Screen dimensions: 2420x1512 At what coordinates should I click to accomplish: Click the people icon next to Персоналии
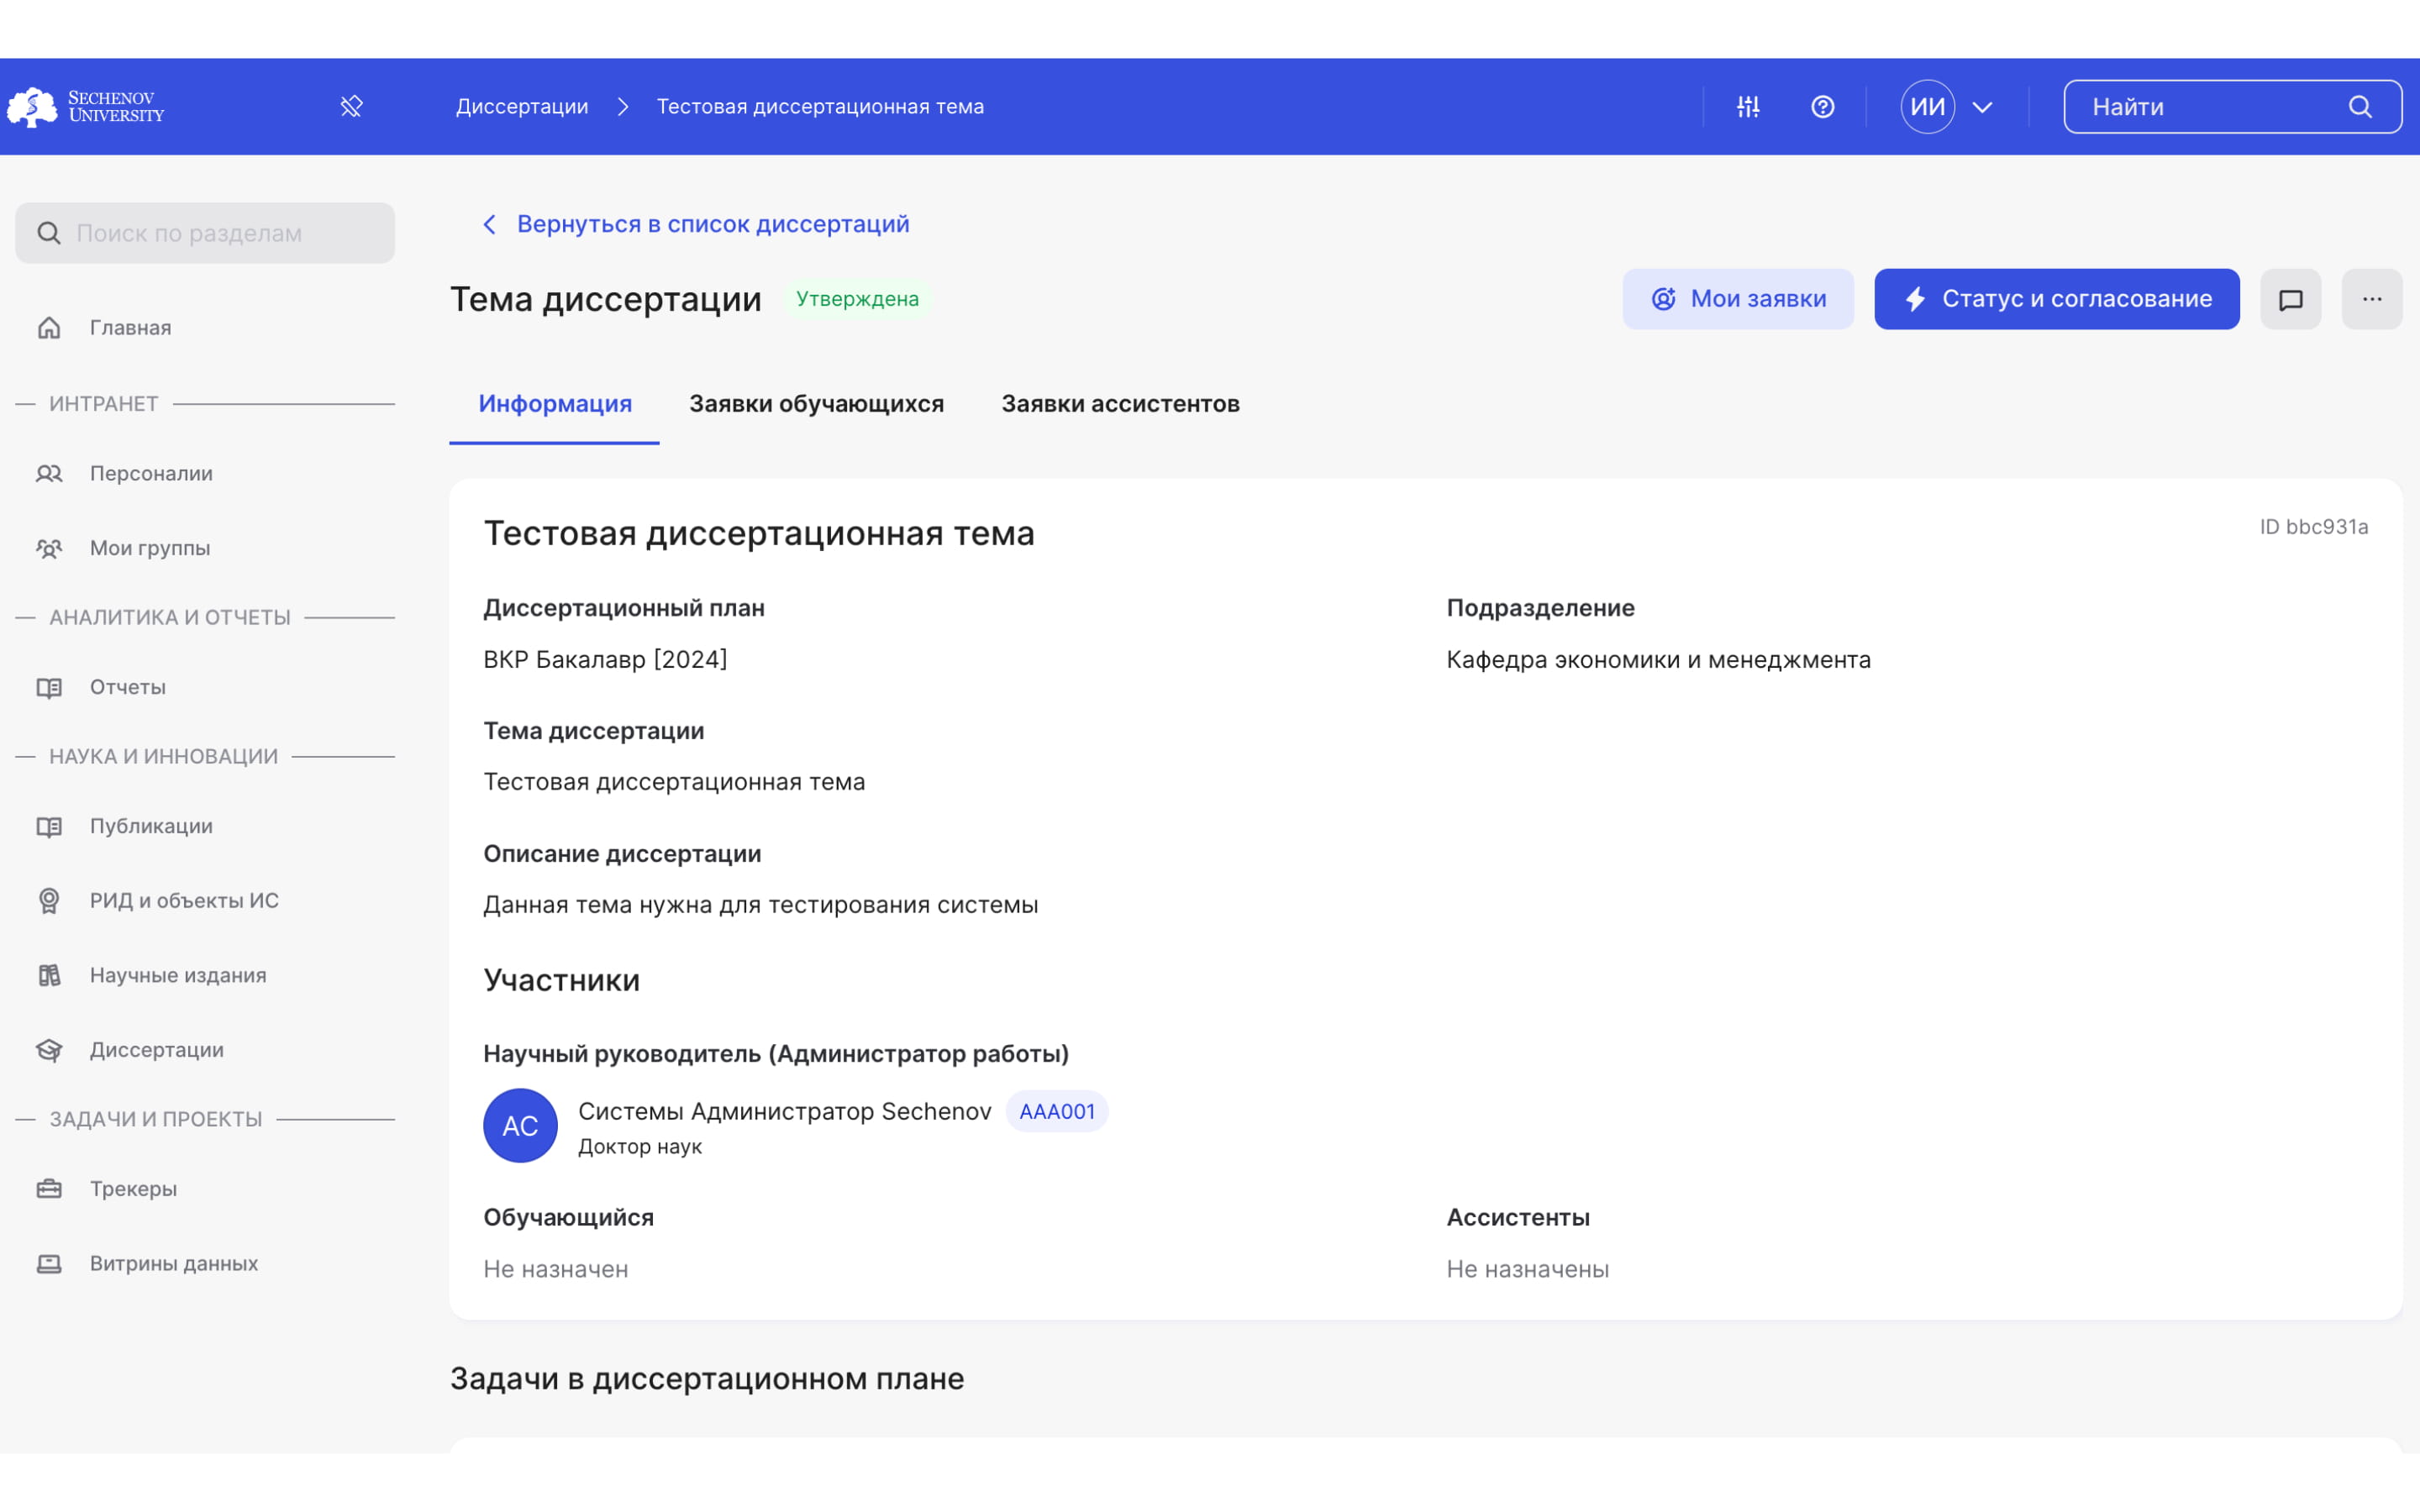49,473
